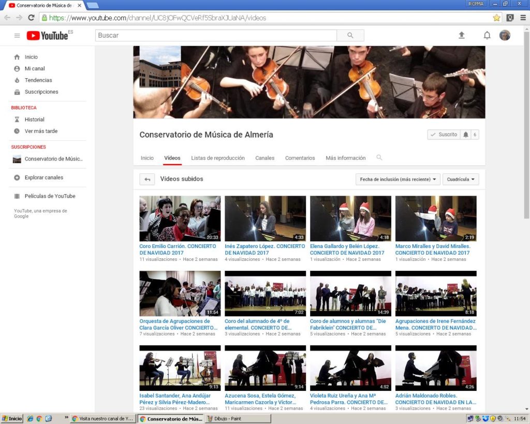The height and width of the screenshot is (424, 530).
Task: Click the Buscar search field
Action: [x=216, y=36]
